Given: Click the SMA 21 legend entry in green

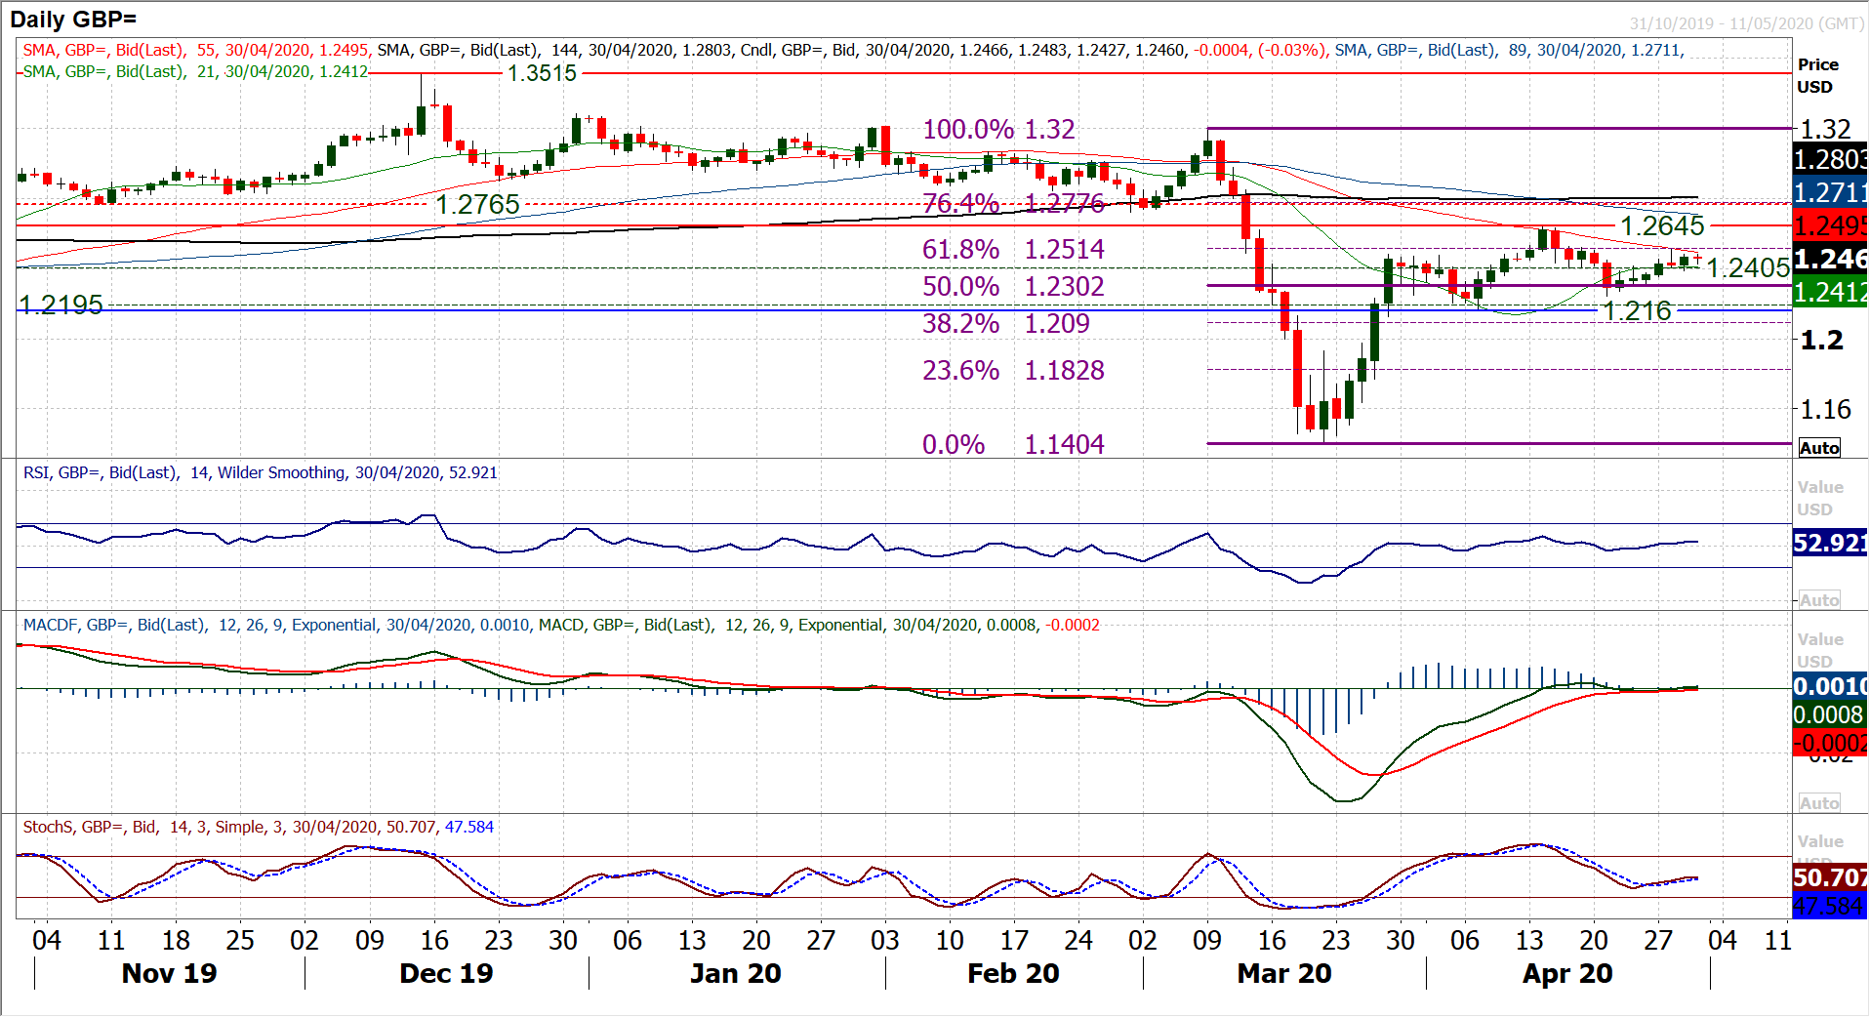Looking at the screenshot, I should [x=195, y=71].
